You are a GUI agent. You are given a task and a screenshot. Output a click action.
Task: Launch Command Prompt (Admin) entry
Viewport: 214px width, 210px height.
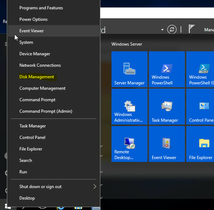[54, 111]
